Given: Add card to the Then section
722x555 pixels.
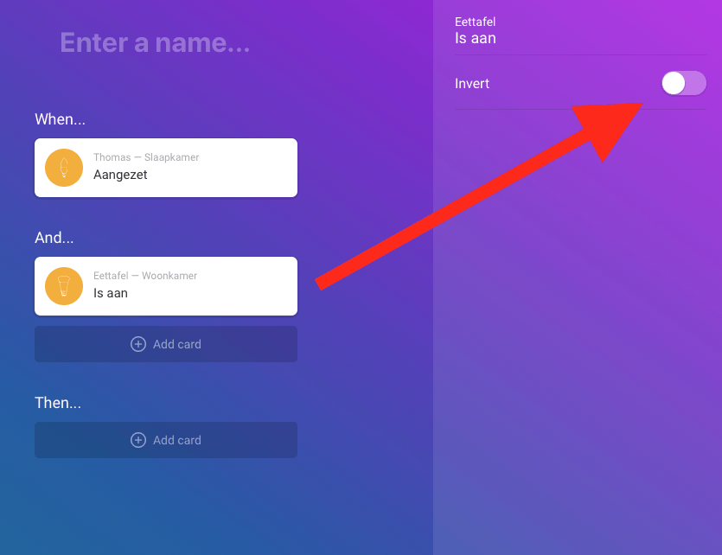Looking at the screenshot, I should [x=166, y=440].
